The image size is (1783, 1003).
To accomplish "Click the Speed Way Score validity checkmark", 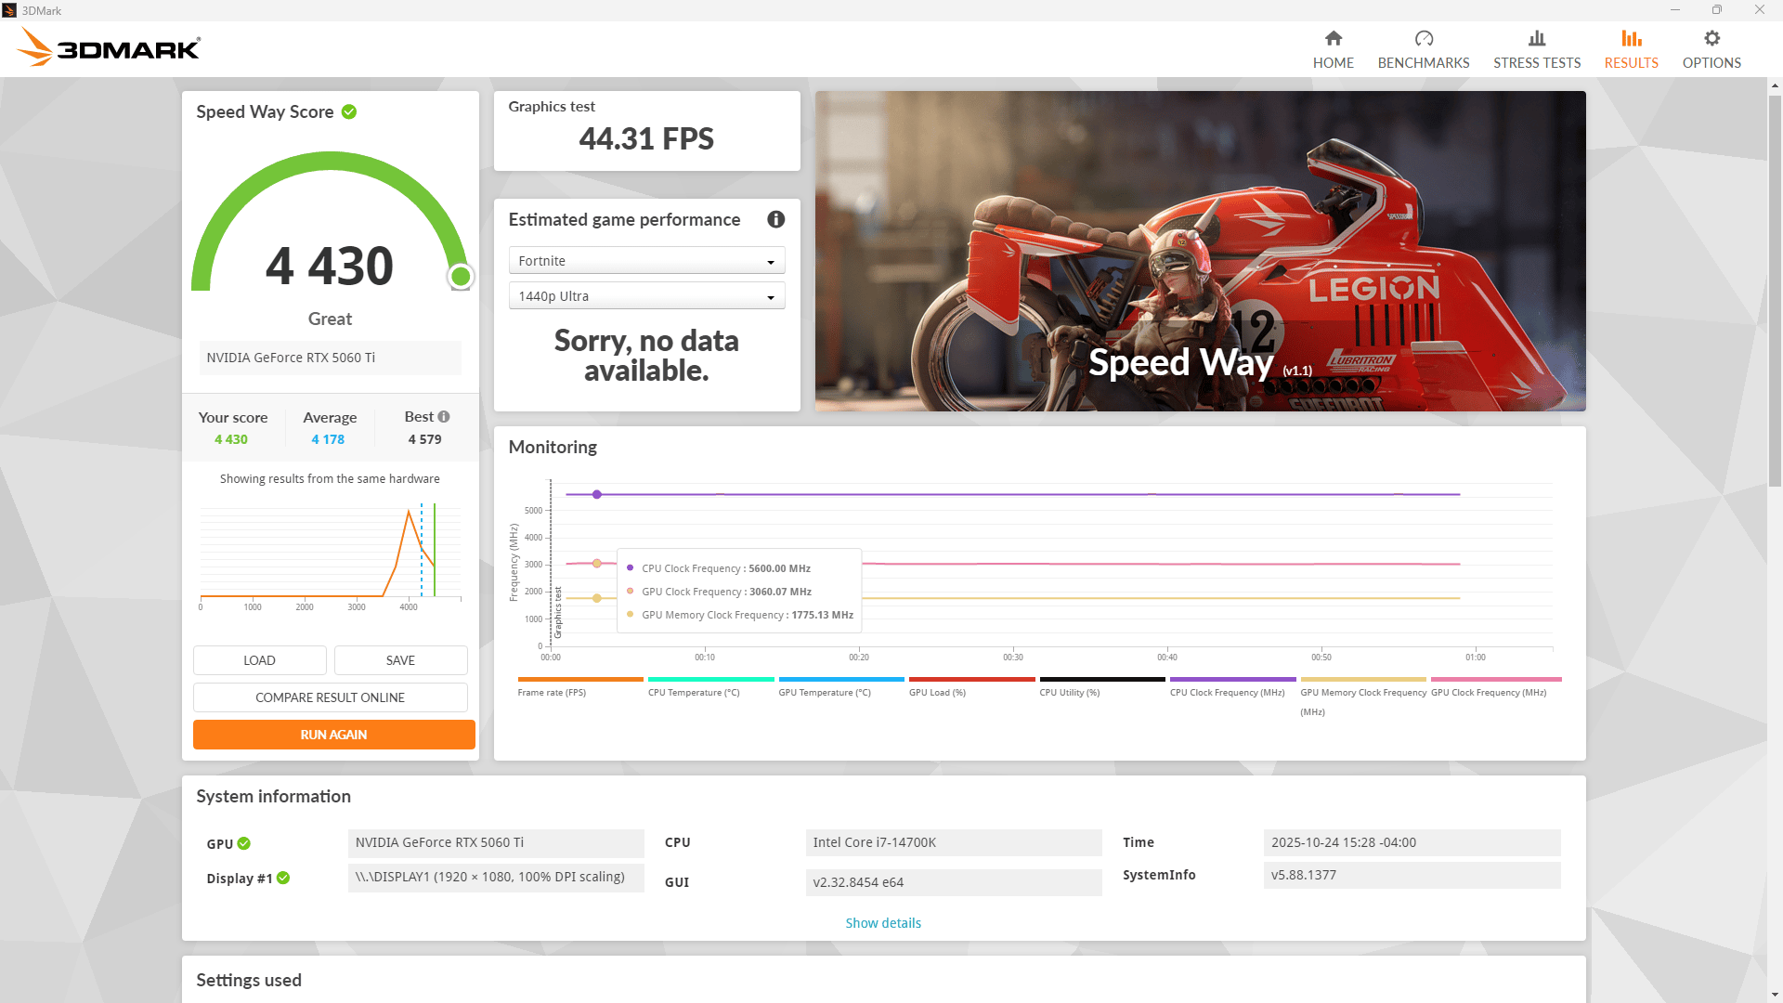I will pos(349,111).
